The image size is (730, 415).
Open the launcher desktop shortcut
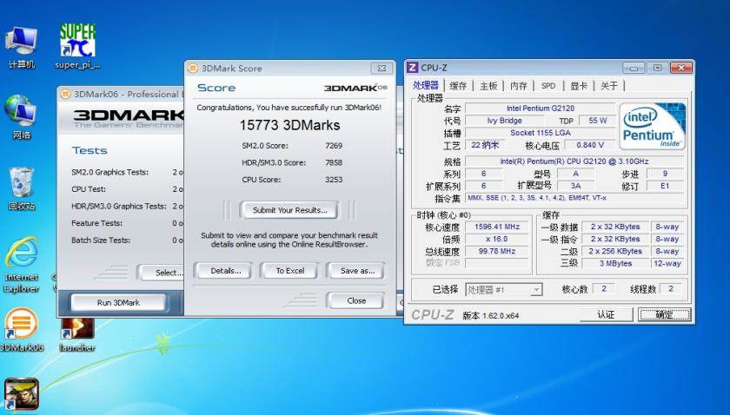[x=77, y=334]
